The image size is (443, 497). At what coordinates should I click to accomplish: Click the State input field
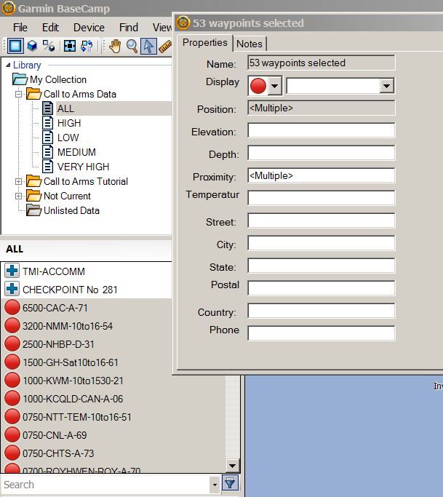pos(321,266)
